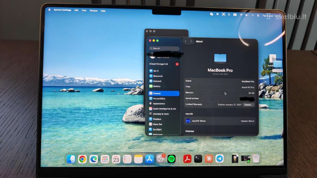This screenshot has width=317, height=178.
Task: Click the Memory value 36 GB
Action: point(251,93)
